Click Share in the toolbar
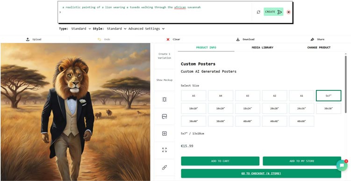The height and width of the screenshot is (181, 351). (317, 39)
